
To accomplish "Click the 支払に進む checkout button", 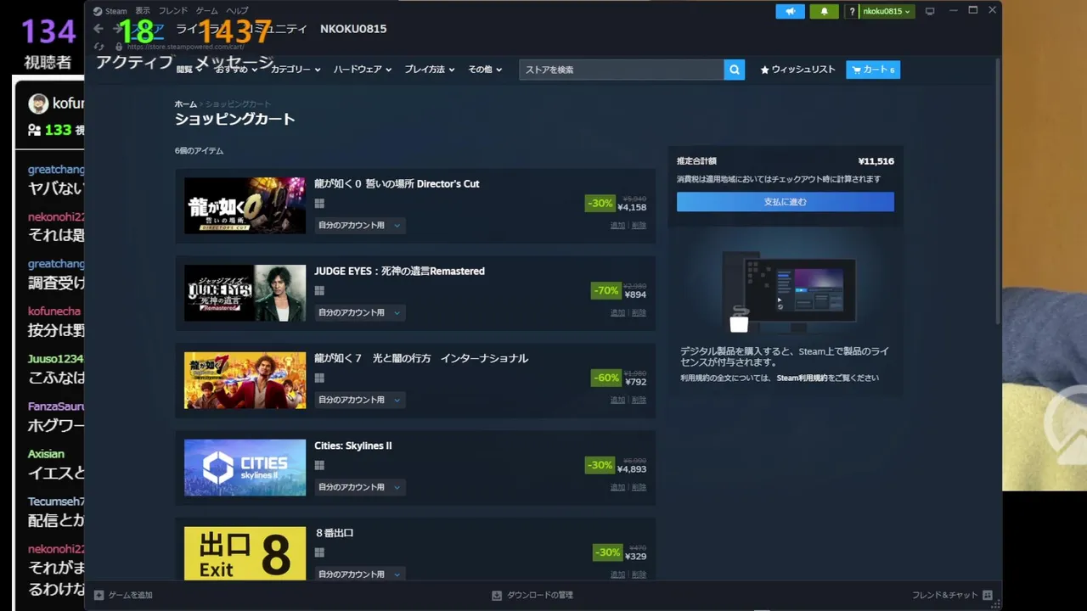I will pos(786,202).
